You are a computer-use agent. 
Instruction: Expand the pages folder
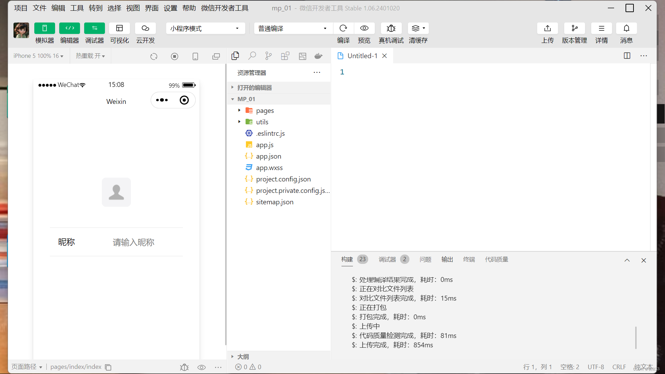[x=239, y=110]
